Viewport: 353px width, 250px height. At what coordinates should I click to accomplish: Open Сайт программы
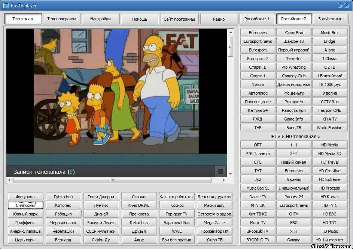(179, 19)
